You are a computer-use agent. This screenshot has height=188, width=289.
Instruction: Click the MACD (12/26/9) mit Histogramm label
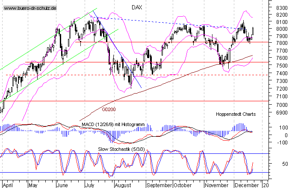(x=113, y=124)
